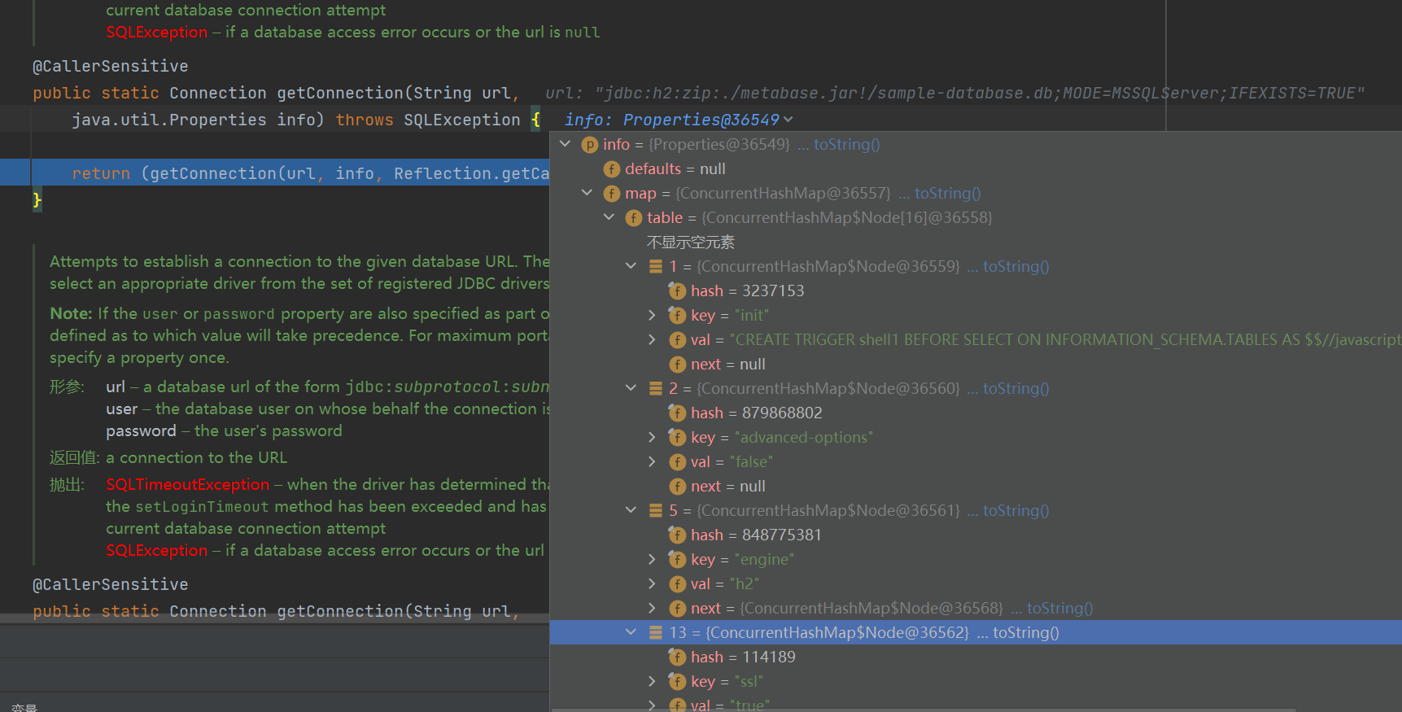Image resolution: width=1402 pixels, height=712 pixels.
Task: Click the field icon beside key "init"
Action: click(x=677, y=315)
